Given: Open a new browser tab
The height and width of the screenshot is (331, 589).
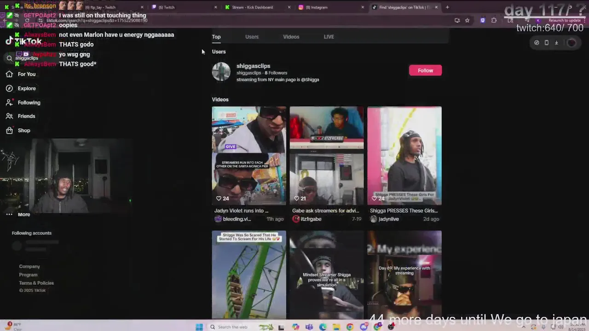Looking at the screenshot, I should [x=447, y=7].
